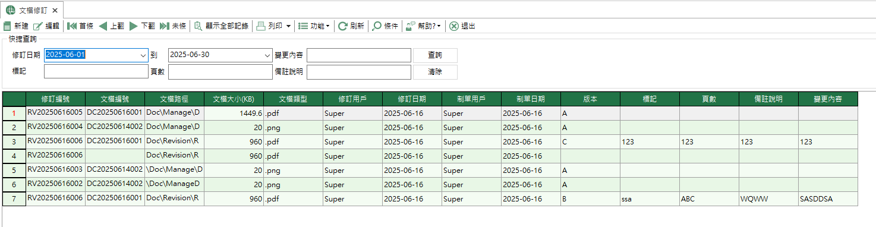Viewport: 876px width, 227px height.
Task: Expand the end date 2025-06-30 dropdown
Action: [x=267, y=55]
